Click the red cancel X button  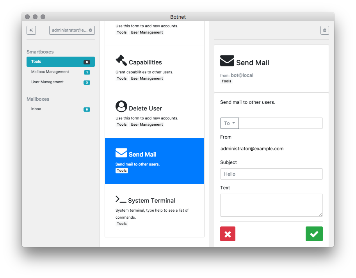(x=228, y=234)
